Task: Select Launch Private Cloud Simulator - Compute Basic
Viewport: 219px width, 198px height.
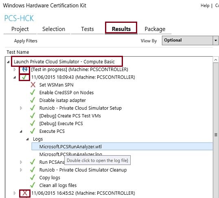Action: click(64, 62)
